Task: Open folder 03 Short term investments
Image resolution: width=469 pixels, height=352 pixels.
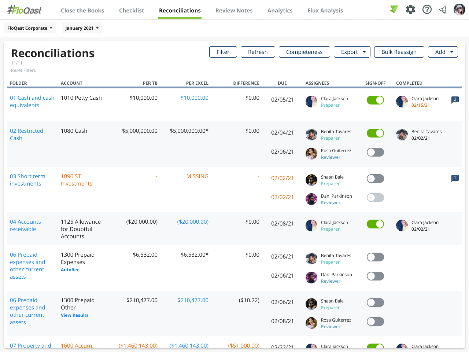Action: 27,180
